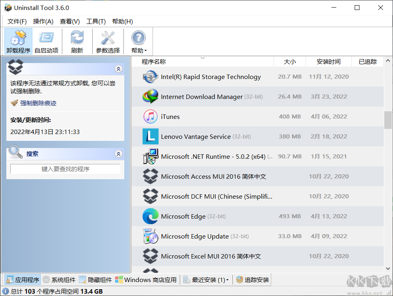Image resolution: width=393 pixels, height=296 pixels.
Task: Click the info icon in status bar
Action: pyautogui.click(x=6, y=291)
